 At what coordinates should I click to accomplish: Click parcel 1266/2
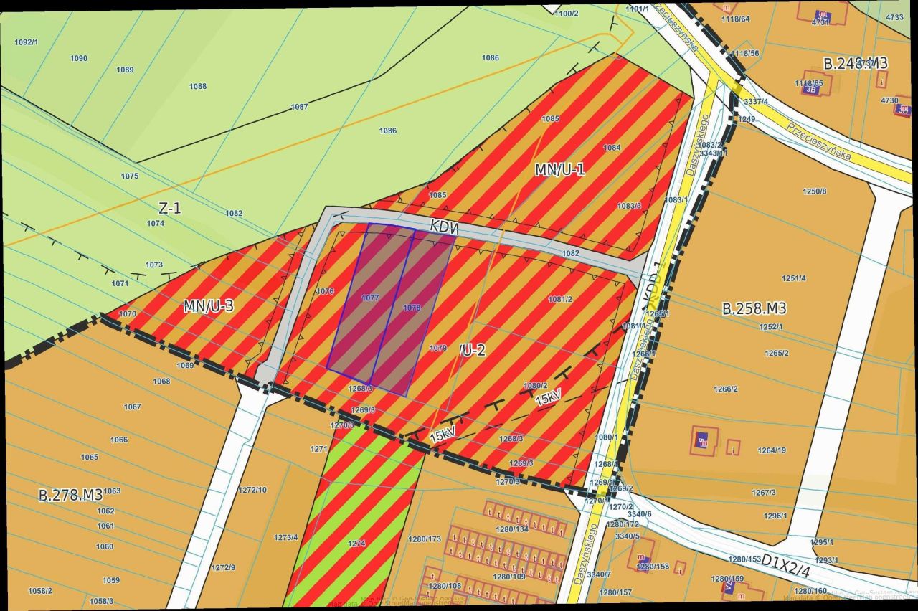pyautogui.click(x=726, y=389)
